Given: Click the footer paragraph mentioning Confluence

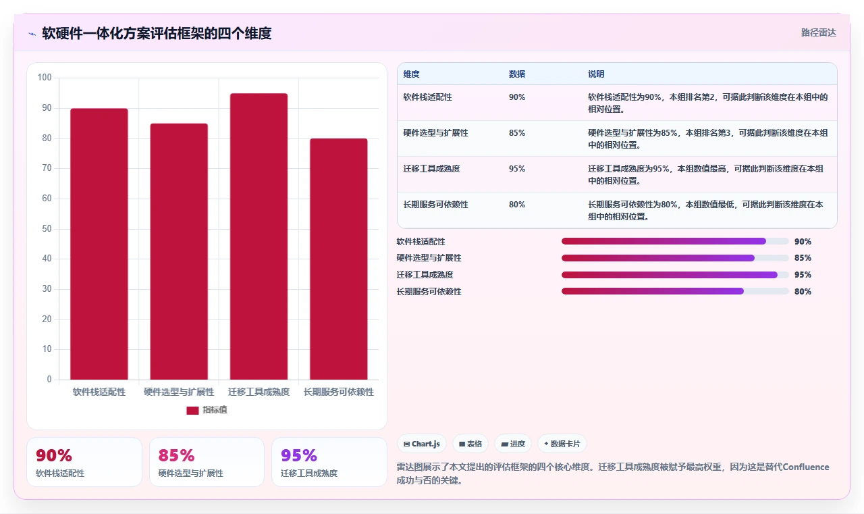Looking at the screenshot, I should point(613,474).
